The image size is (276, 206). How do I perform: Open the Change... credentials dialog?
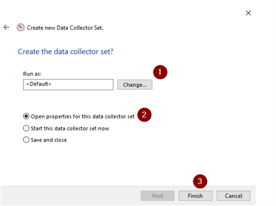tap(135, 85)
